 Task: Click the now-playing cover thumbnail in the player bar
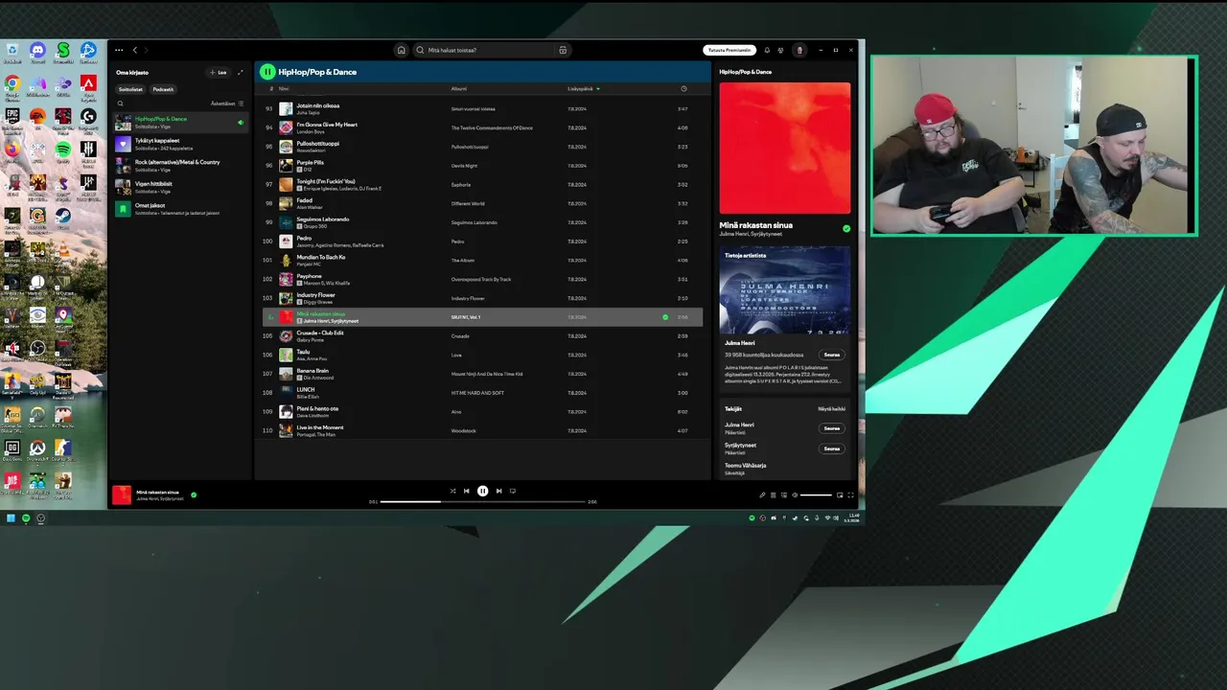point(122,494)
